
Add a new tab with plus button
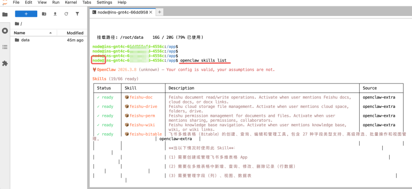[x=160, y=12]
